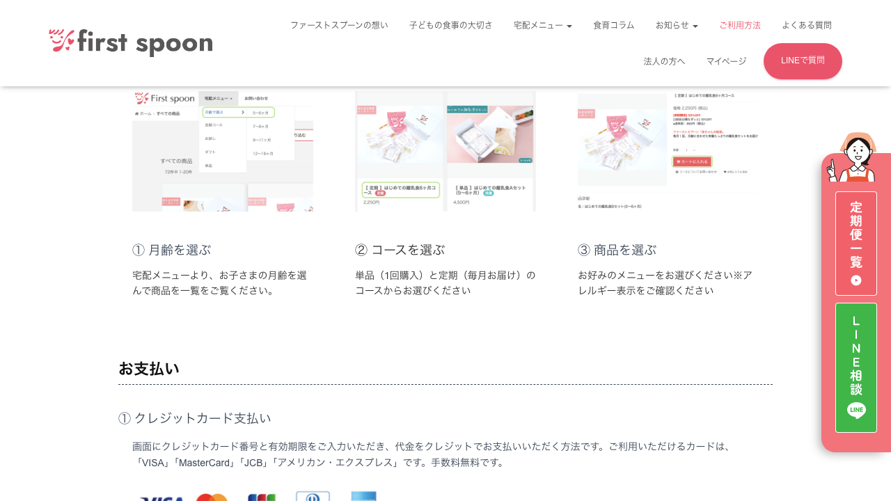Screen dimensions: 891x501
Task: Click the first spoon logo
Action: 131,42
